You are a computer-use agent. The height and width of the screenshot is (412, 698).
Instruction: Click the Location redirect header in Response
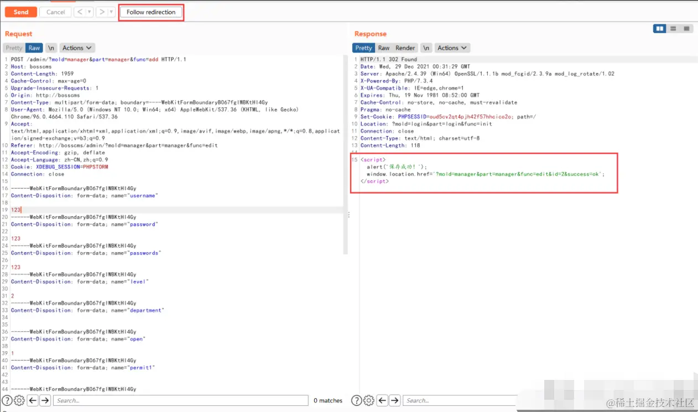tap(426, 124)
